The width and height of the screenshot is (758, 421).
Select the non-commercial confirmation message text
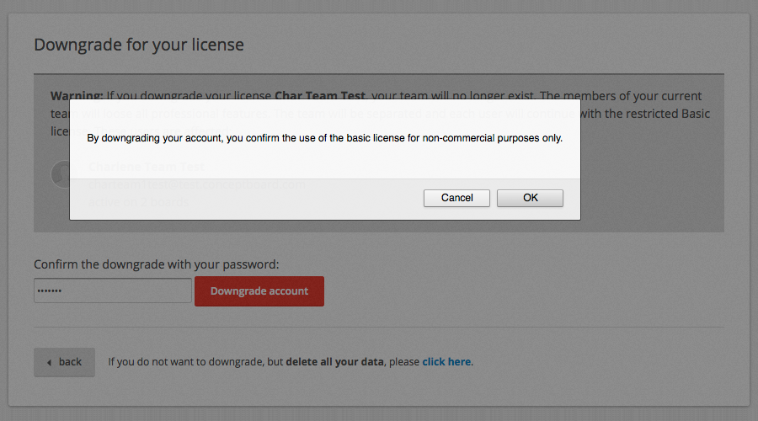pyautogui.click(x=324, y=138)
